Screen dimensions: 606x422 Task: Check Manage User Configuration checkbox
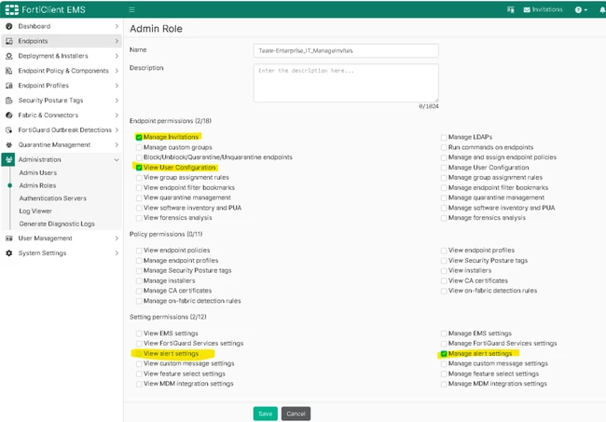(444, 168)
